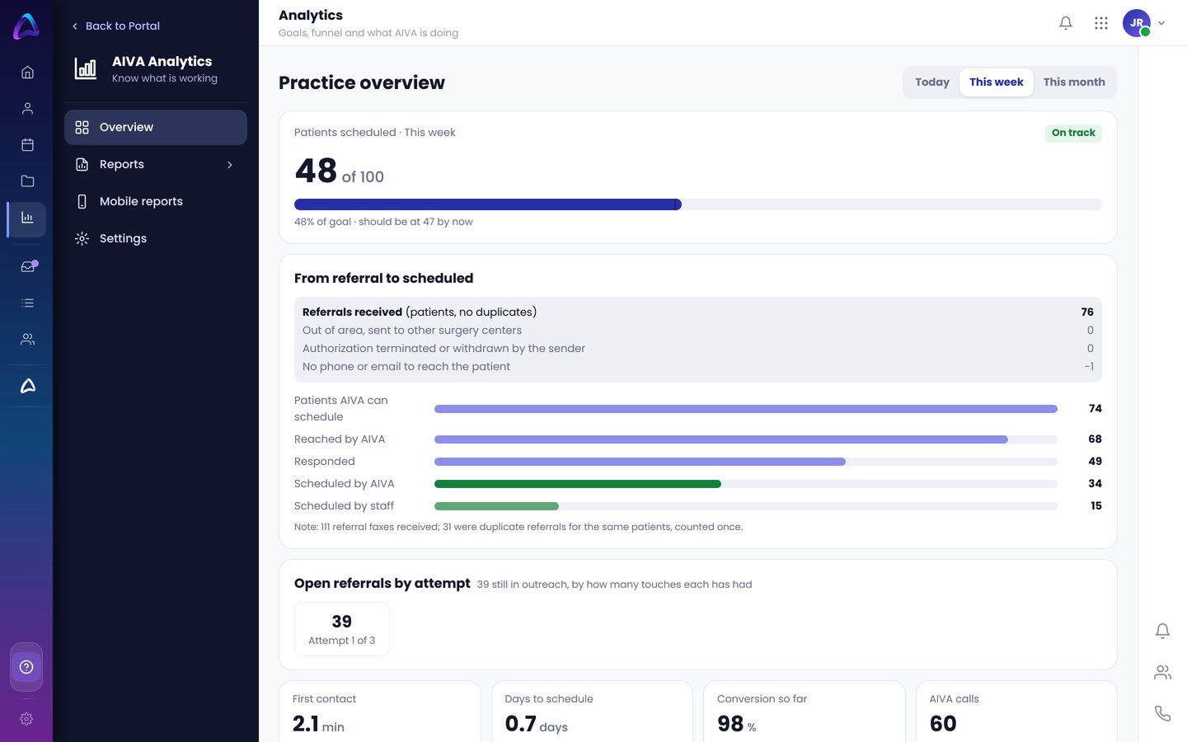Image resolution: width=1187 pixels, height=742 pixels.
Task: Click the Patients AIVA can schedule bar
Action: click(746, 409)
